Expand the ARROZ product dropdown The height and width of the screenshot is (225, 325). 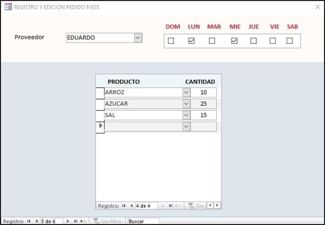[x=186, y=92]
